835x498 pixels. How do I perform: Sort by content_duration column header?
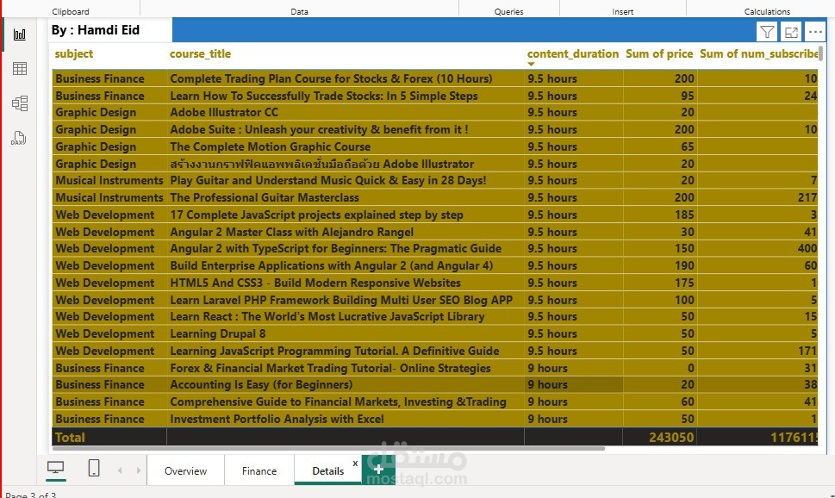(573, 53)
